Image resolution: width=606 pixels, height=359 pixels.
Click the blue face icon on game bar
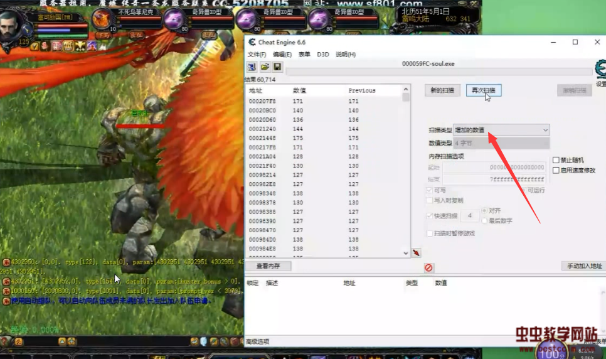point(204,341)
